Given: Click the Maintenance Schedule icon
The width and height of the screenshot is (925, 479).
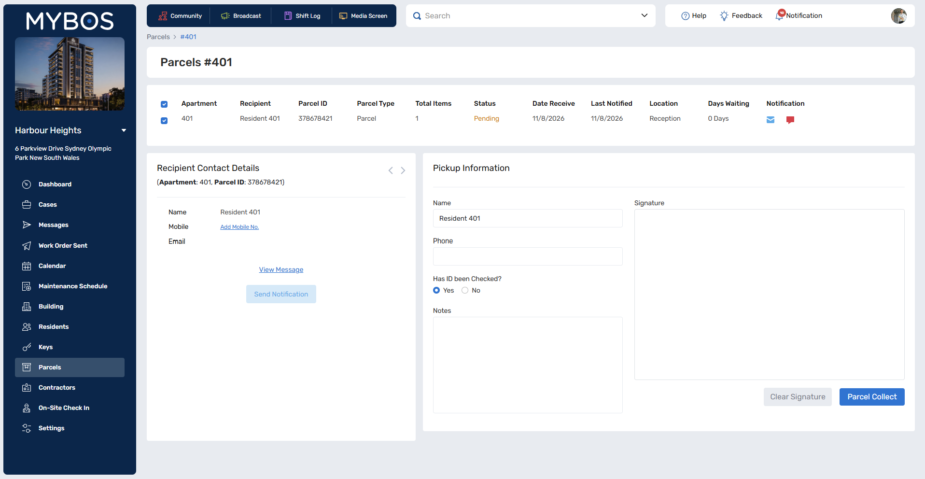Looking at the screenshot, I should [x=27, y=286].
